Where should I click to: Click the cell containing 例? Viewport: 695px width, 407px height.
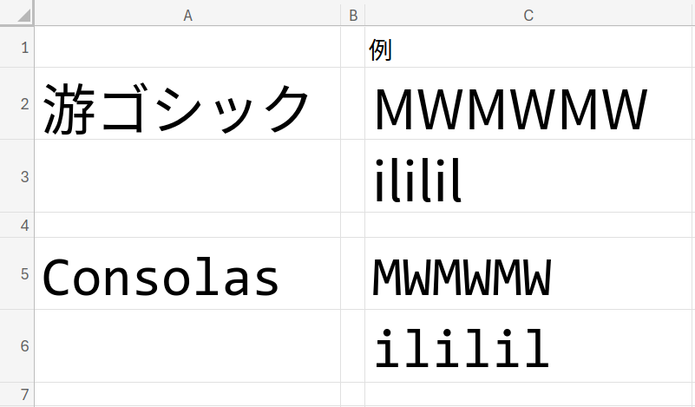coord(529,49)
